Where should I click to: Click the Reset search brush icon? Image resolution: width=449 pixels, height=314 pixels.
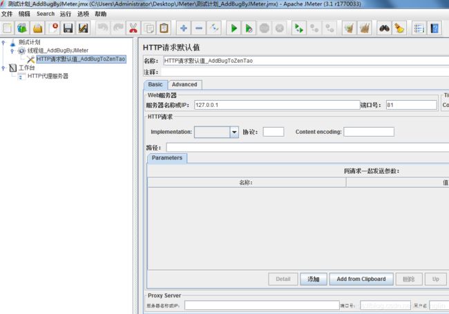click(x=399, y=28)
